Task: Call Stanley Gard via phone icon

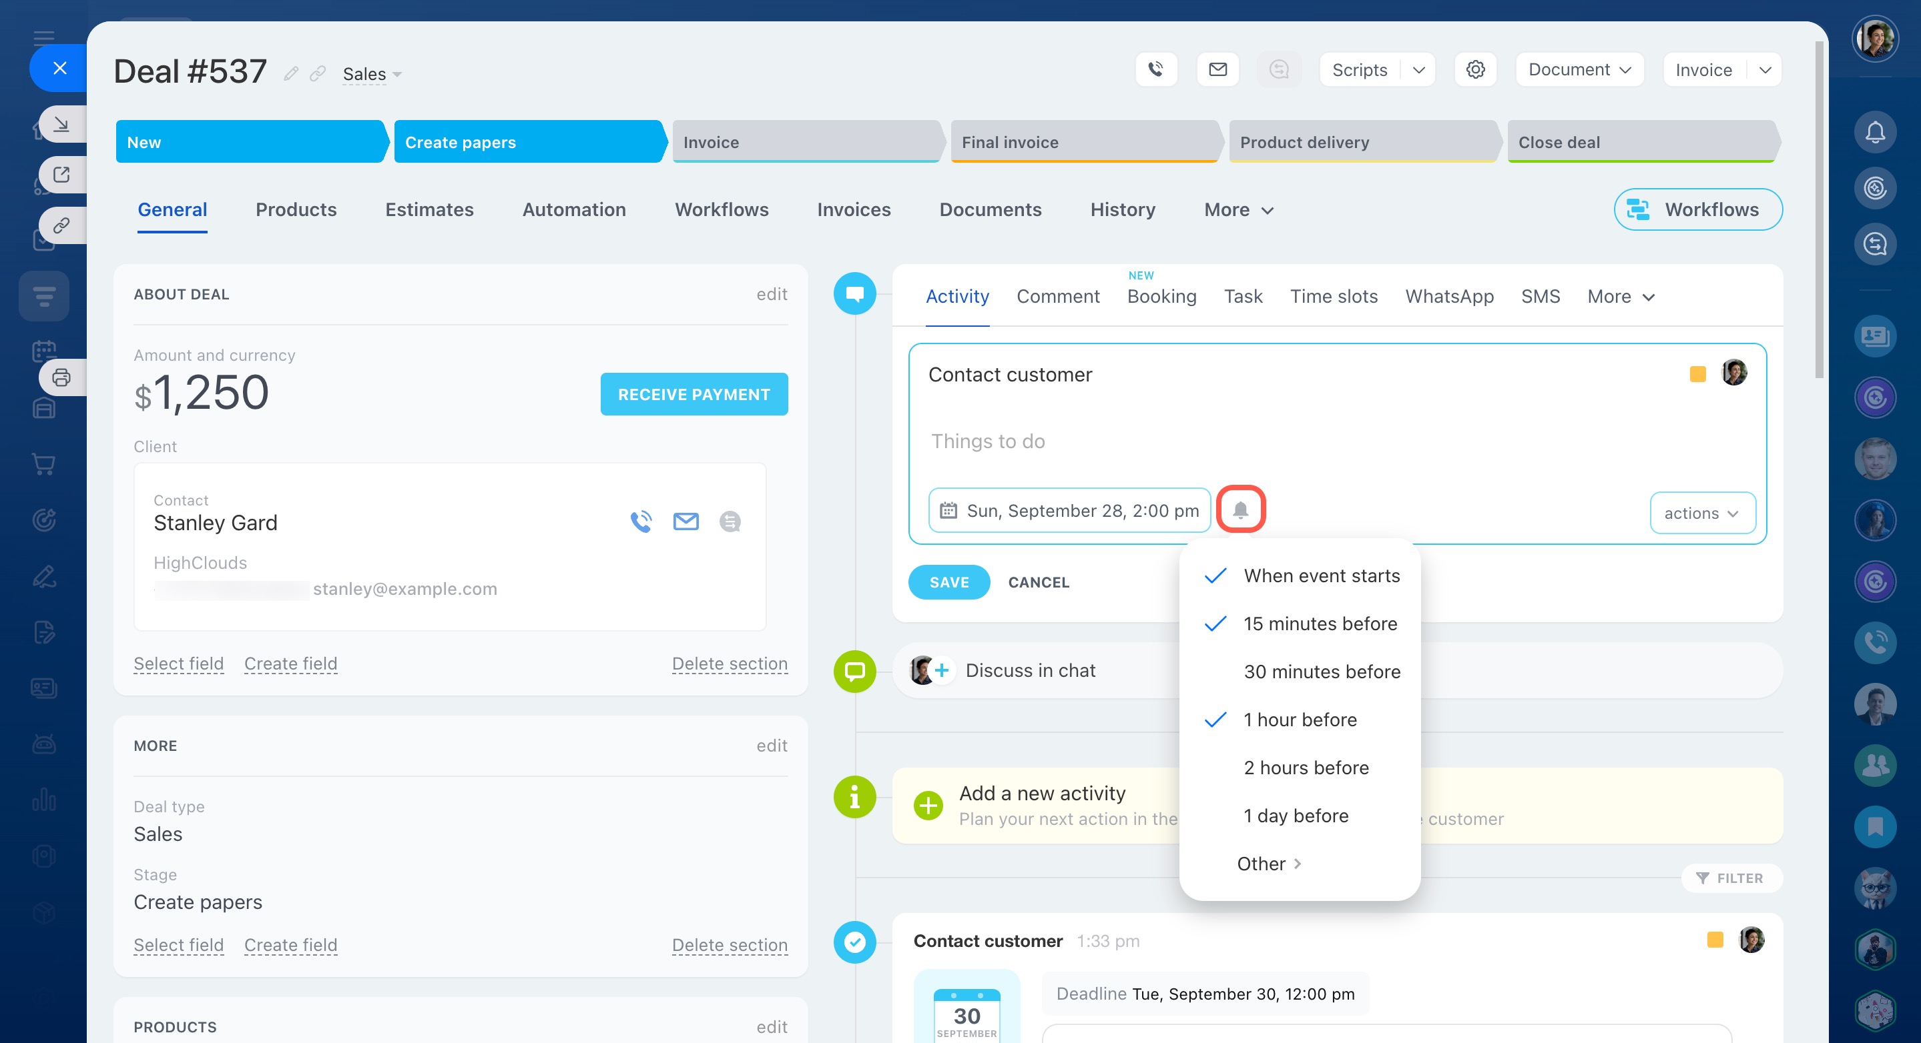Action: pyautogui.click(x=641, y=521)
